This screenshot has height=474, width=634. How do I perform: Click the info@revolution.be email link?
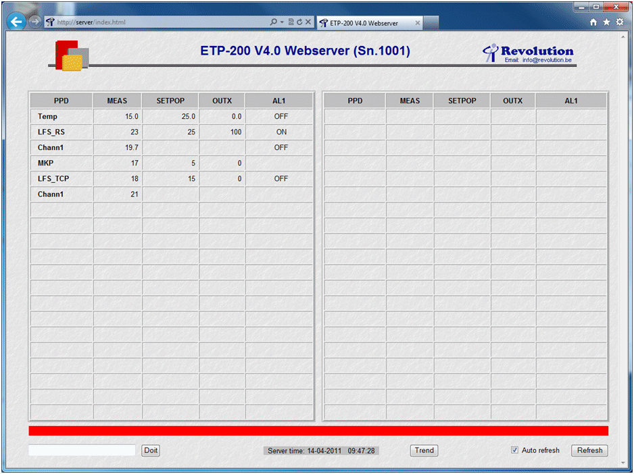pos(547,60)
